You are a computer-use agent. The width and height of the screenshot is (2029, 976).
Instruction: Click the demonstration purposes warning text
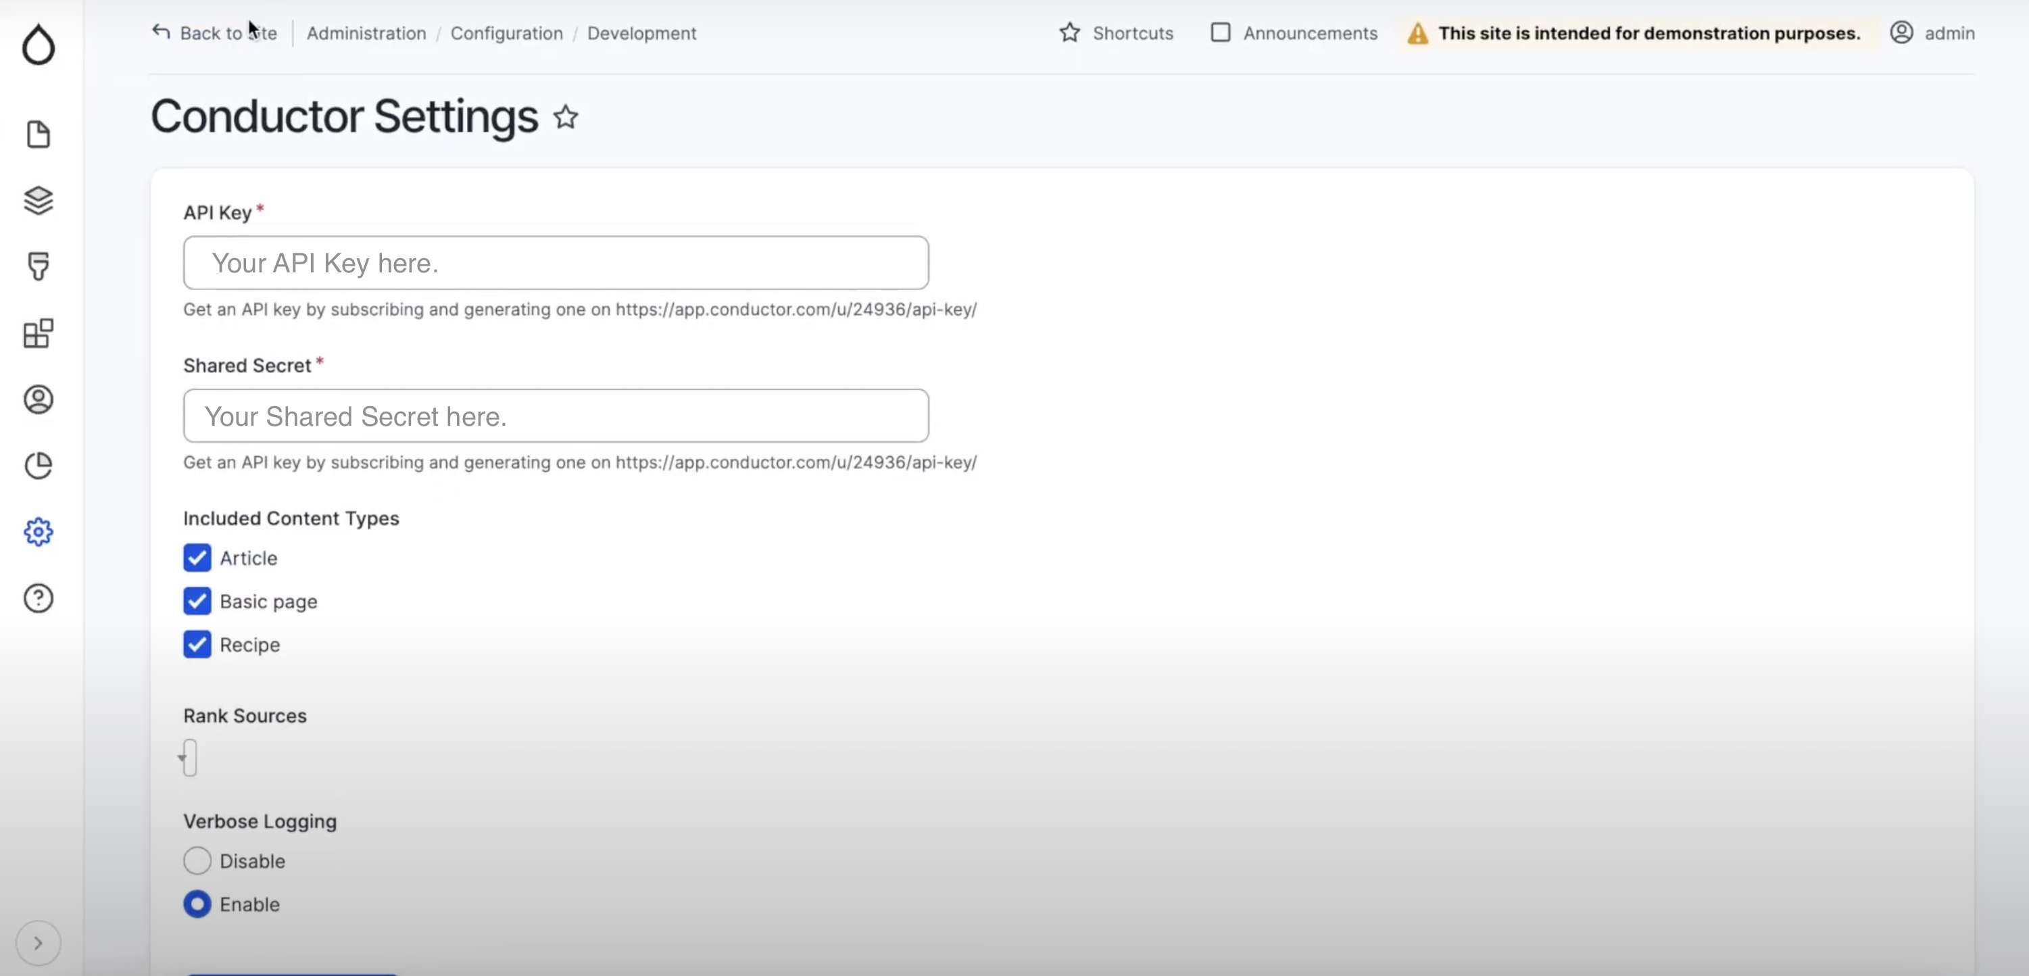[x=1649, y=33]
